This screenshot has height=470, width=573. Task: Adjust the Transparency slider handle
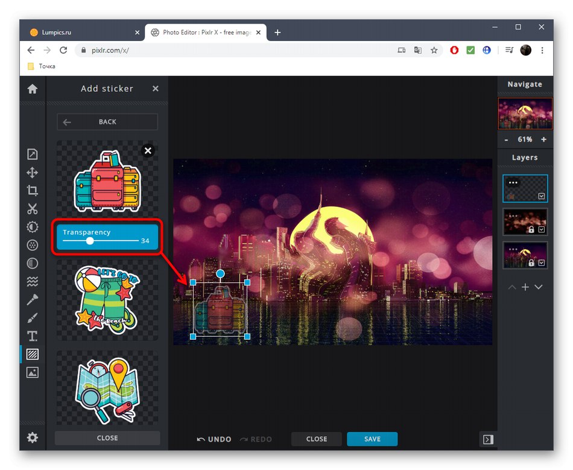point(90,241)
